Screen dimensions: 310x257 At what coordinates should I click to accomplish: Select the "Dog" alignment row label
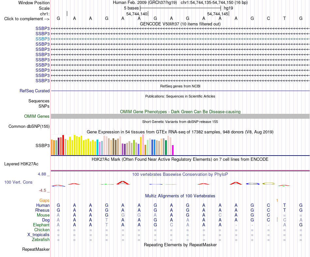[x=46, y=220]
